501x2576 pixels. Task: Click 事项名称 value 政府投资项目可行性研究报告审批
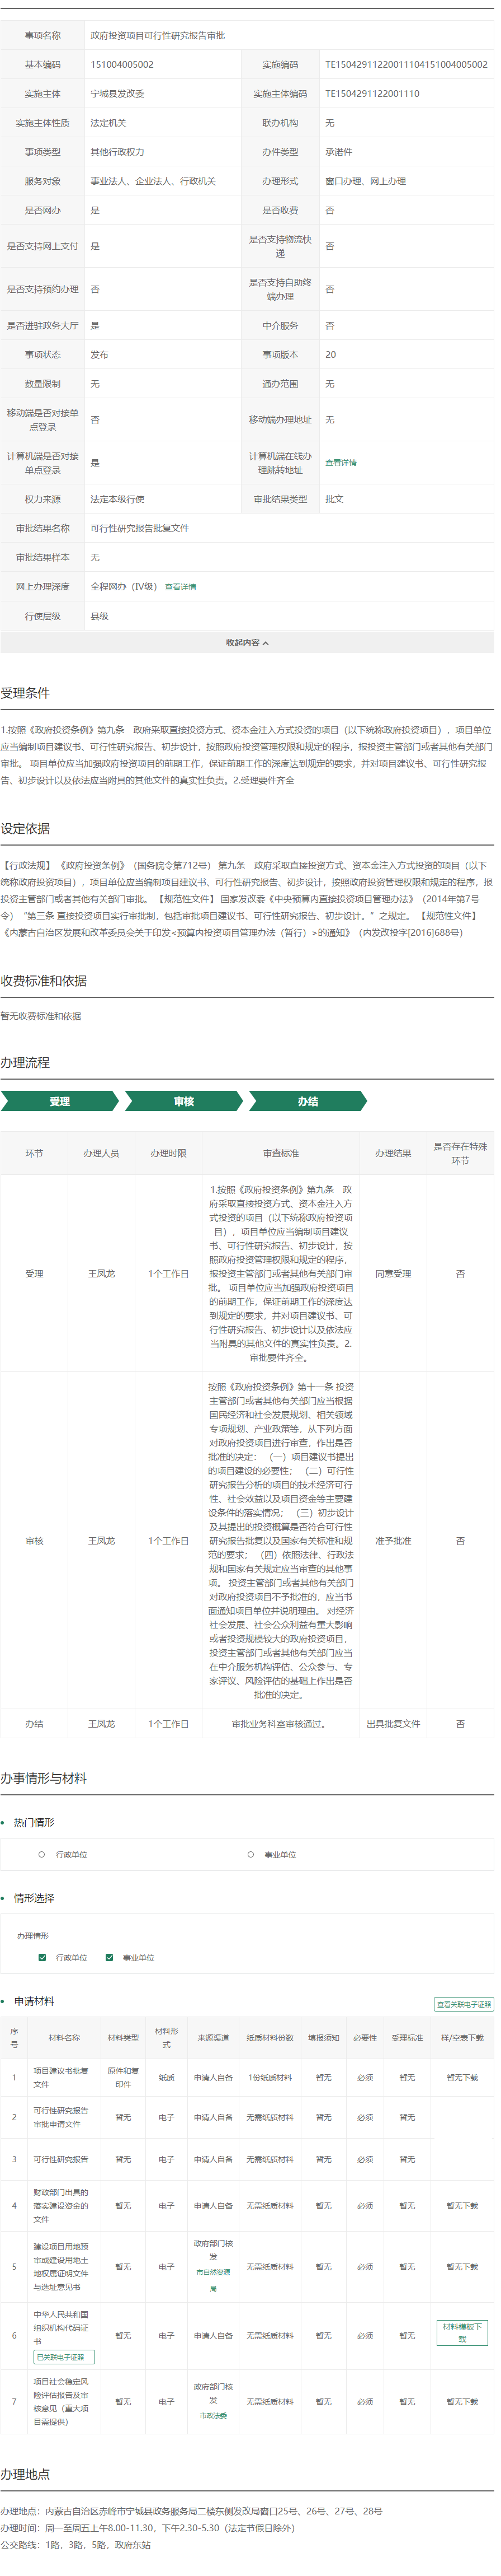pos(158,36)
